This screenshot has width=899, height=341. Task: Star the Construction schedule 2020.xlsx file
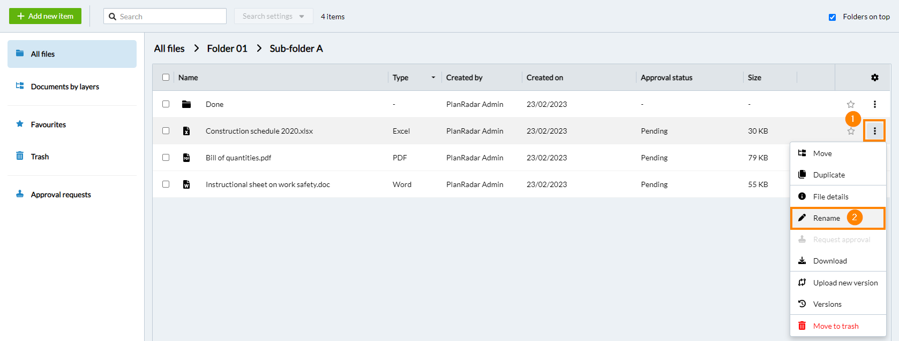[x=850, y=131]
